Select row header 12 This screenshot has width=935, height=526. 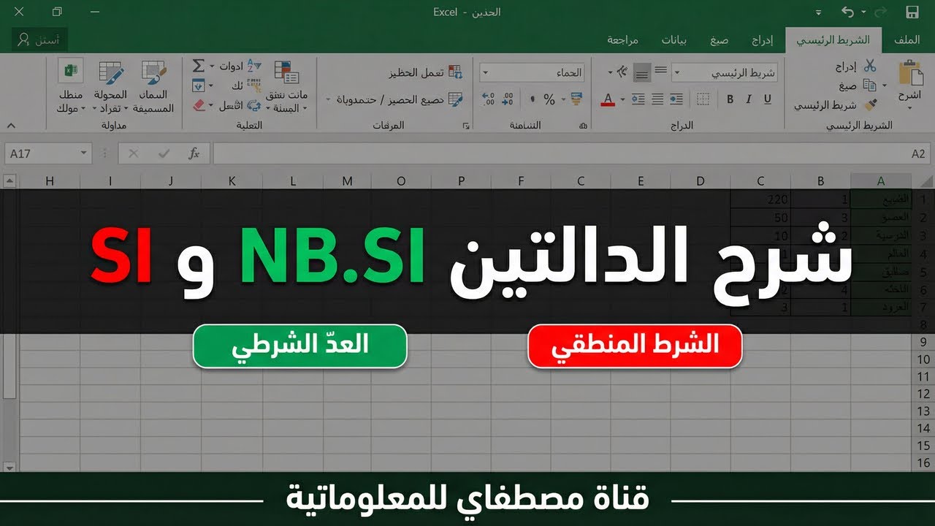click(x=923, y=394)
